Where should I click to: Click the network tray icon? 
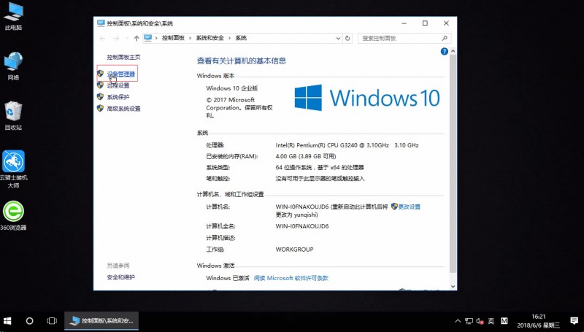pos(469,321)
